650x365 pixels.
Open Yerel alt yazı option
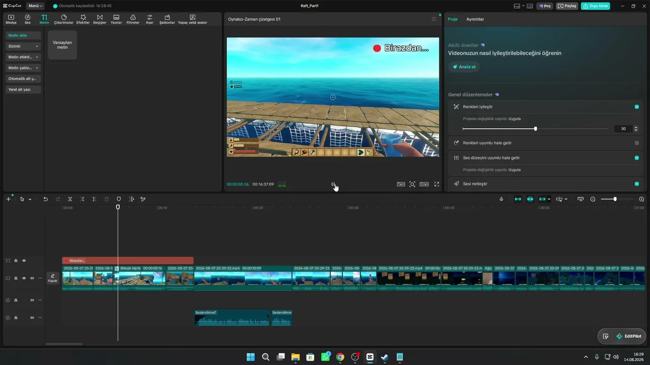[x=23, y=90]
